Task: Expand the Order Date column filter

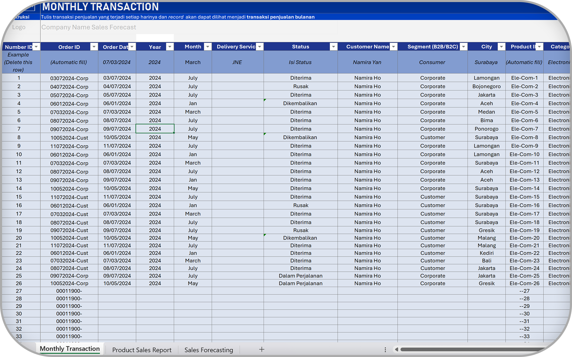Action: pos(132,47)
